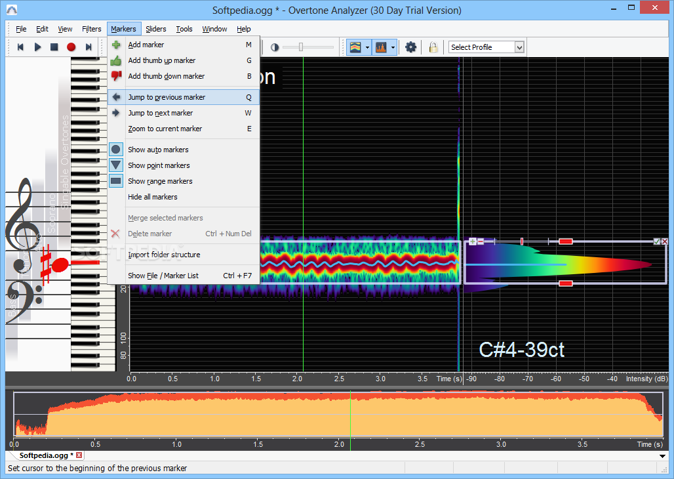Click the red note on the staff

point(60,264)
